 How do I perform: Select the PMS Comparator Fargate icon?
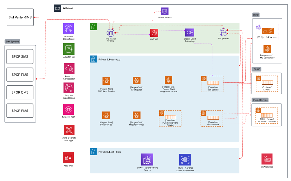[267, 49]
